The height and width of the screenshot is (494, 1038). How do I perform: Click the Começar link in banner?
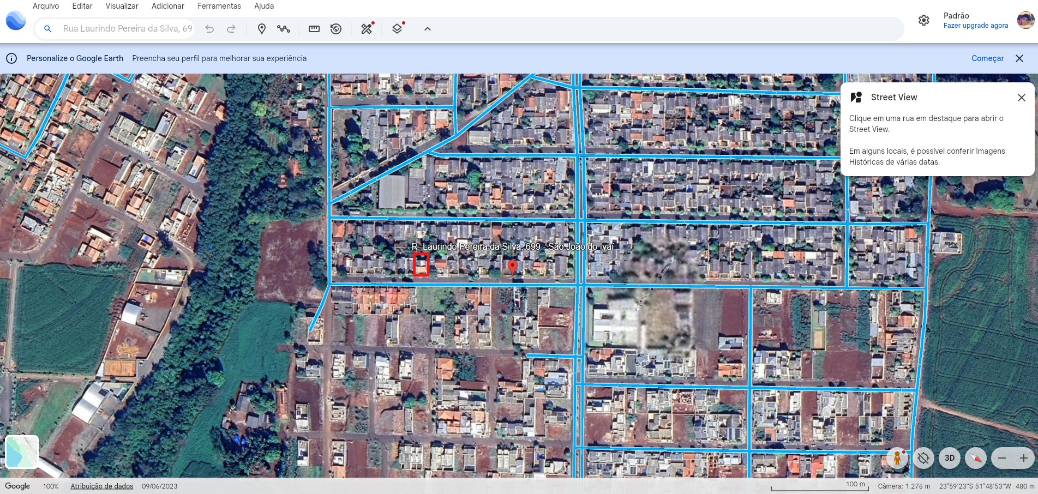pos(987,58)
